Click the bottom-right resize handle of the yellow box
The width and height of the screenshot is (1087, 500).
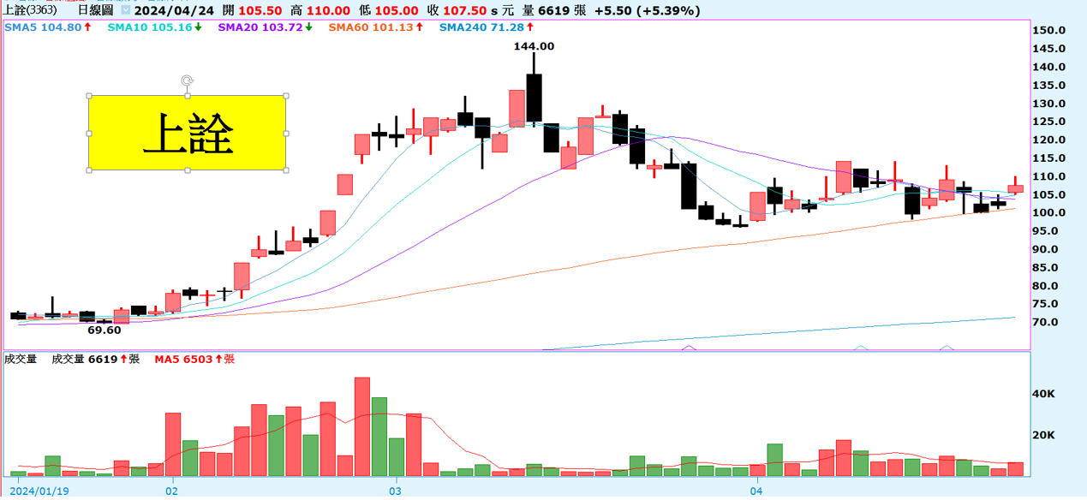[285, 170]
